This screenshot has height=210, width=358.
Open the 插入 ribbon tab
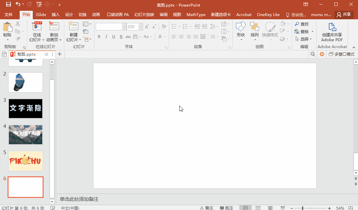(56, 15)
